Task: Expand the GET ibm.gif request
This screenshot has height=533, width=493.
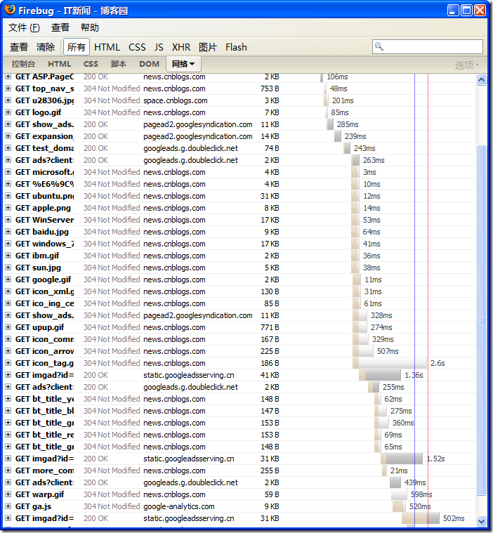Action: tap(8, 256)
